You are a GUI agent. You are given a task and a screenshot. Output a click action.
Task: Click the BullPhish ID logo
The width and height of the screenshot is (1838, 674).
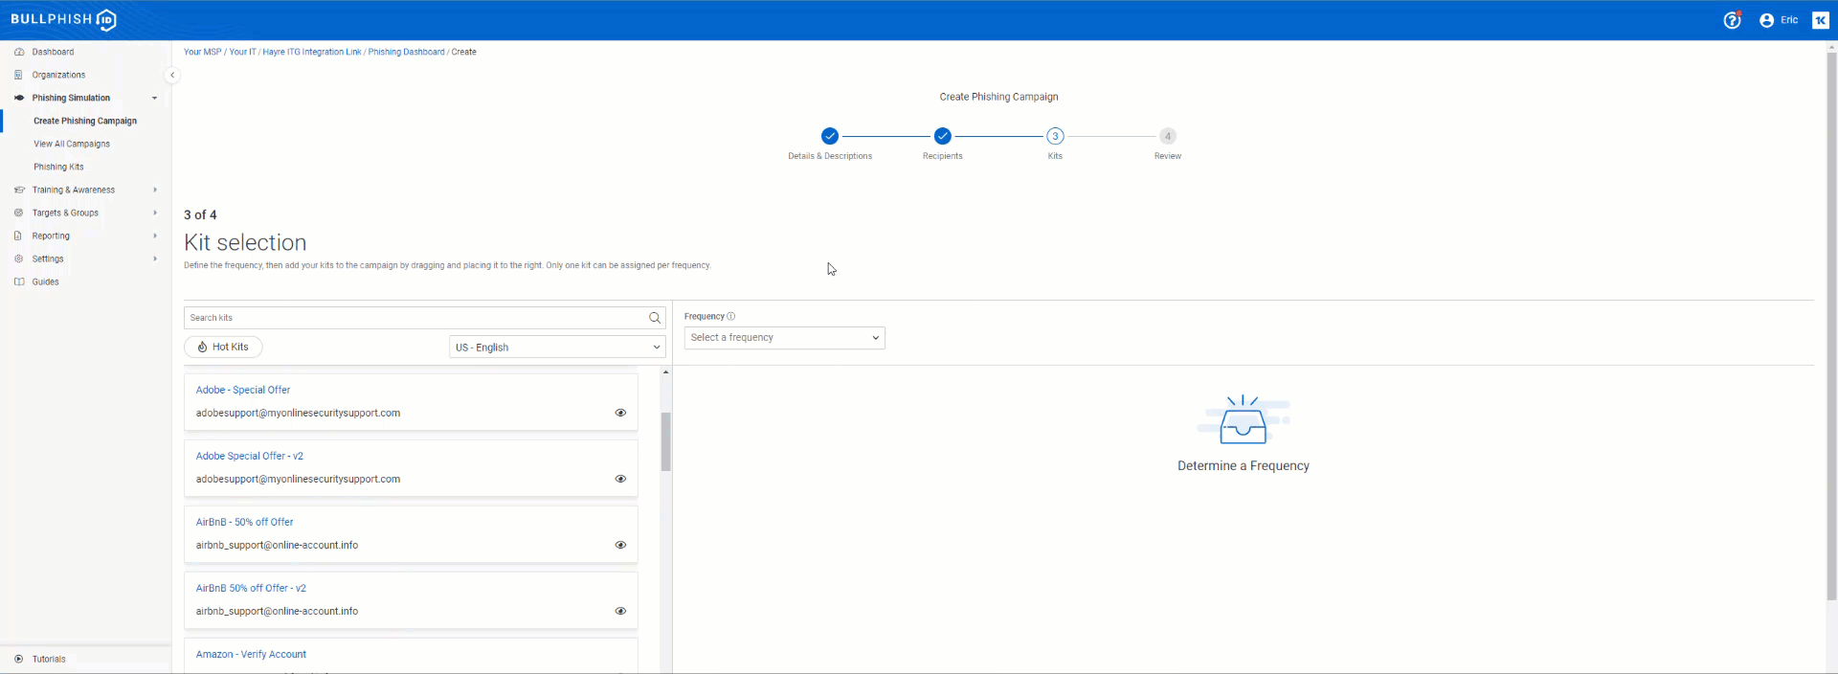pyautogui.click(x=63, y=19)
